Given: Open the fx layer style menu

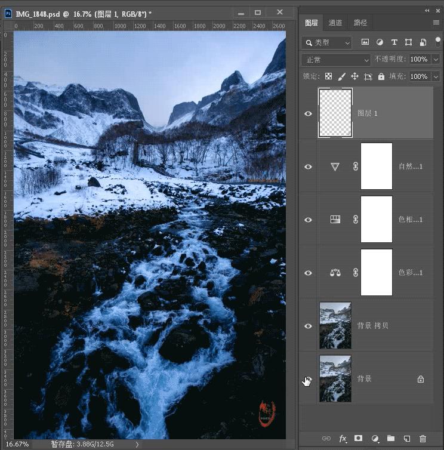Looking at the screenshot, I should tap(343, 439).
